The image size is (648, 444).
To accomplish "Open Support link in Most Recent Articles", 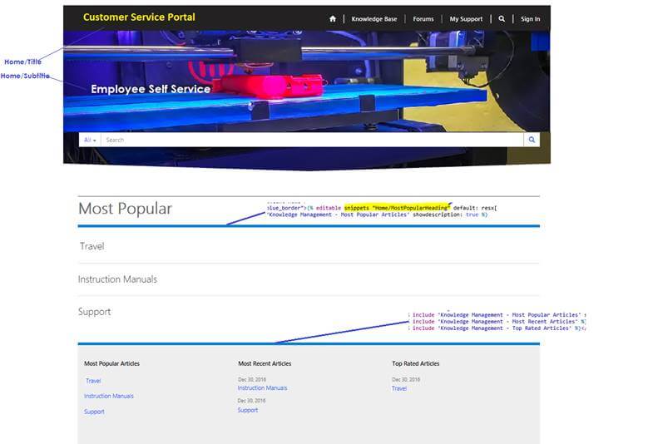I will click(248, 410).
